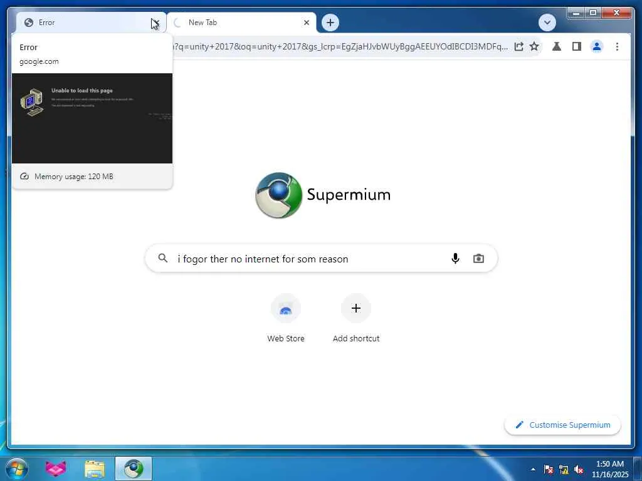The image size is (642, 481).
Task: Open Windows Explorer from taskbar
Action: pos(95,468)
